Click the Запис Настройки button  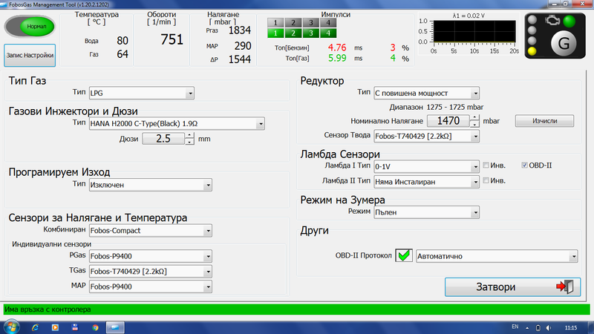point(30,55)
